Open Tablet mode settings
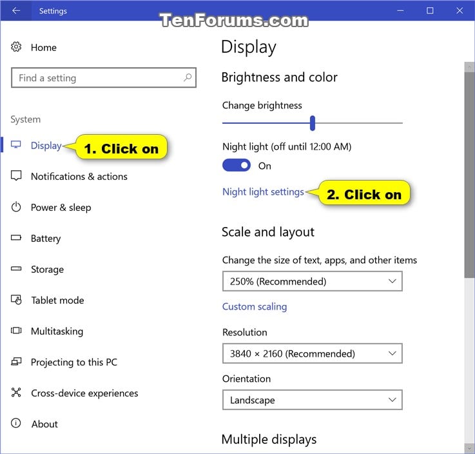475x454 pixels. 57,301
